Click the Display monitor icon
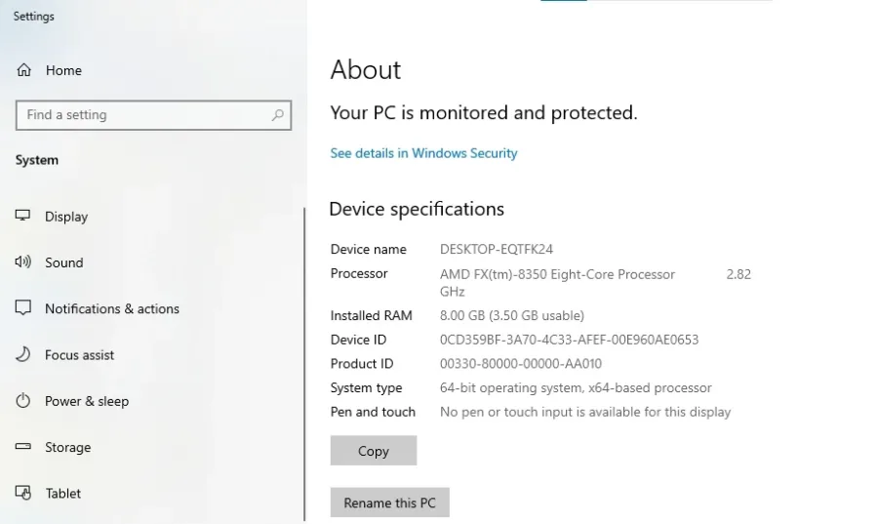 [23, 216]
